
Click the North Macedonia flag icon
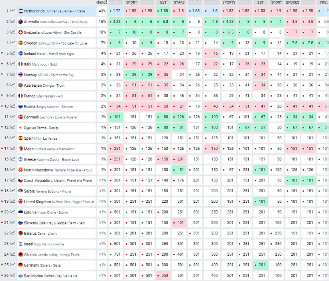[x=20, y=170]
